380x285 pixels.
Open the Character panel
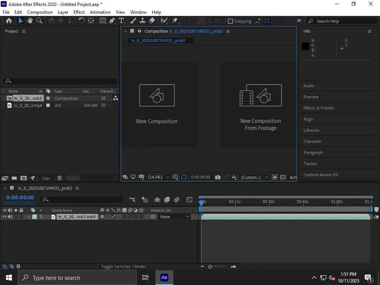(312, 141)
